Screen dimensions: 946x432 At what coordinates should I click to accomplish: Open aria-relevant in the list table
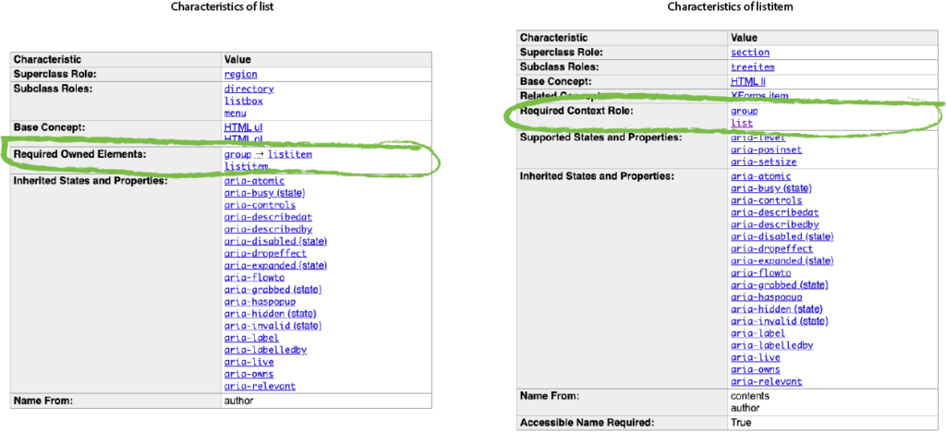point(260,386)
